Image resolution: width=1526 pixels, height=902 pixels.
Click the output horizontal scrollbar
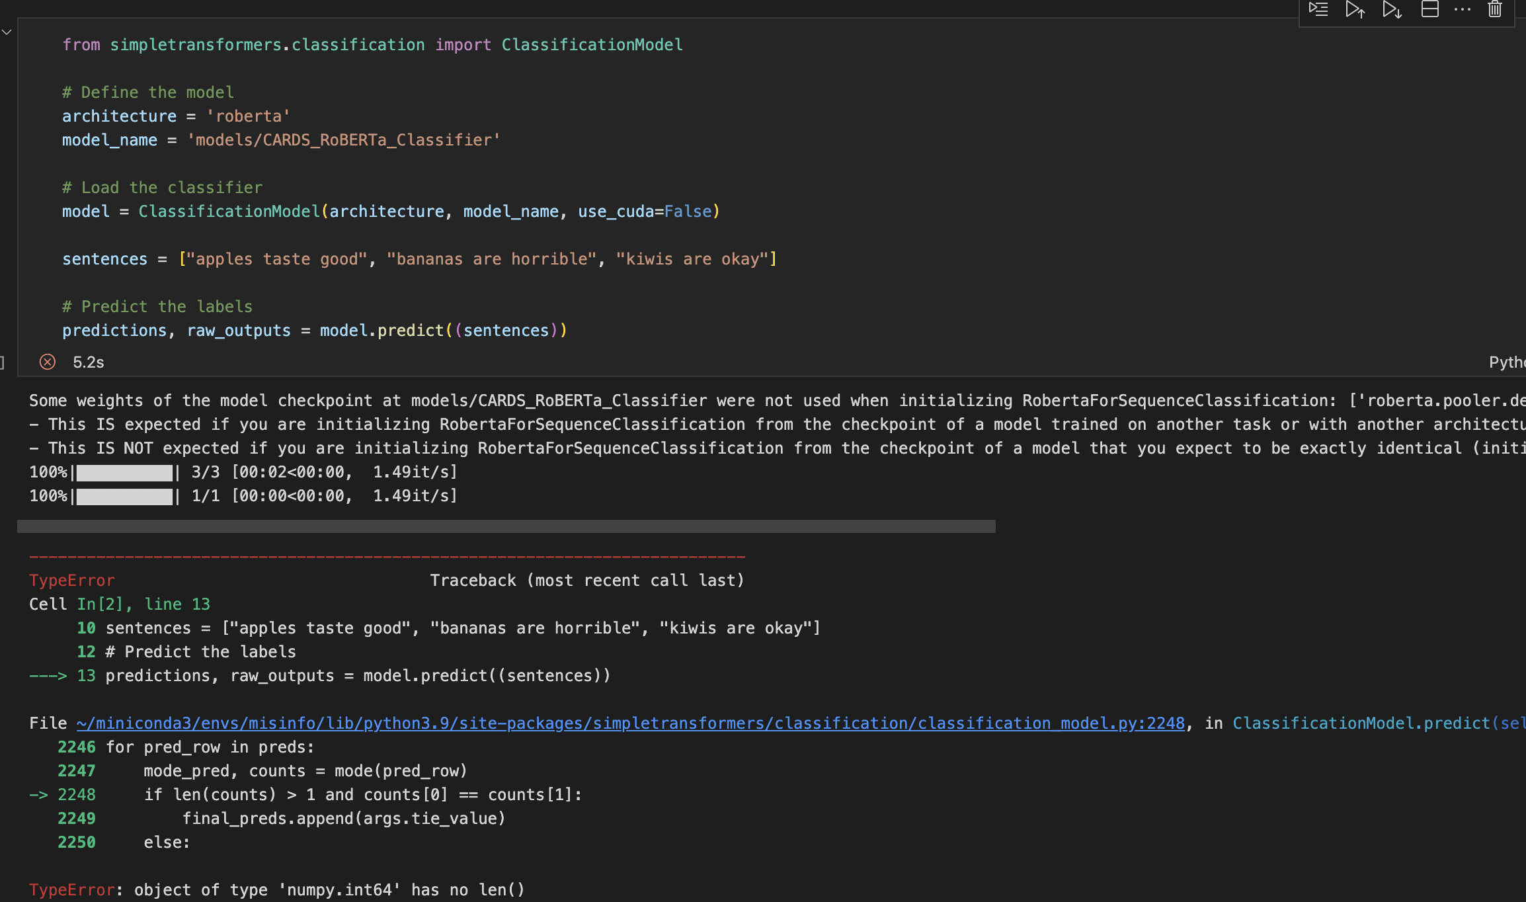[x=506, y=526]
